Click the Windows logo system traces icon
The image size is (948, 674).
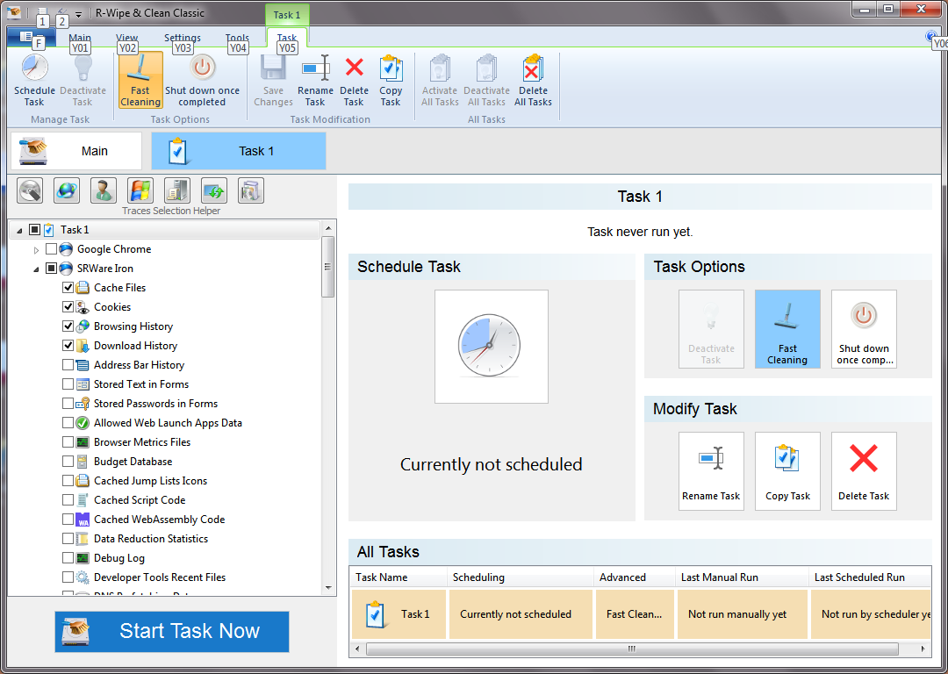[140, 191]
